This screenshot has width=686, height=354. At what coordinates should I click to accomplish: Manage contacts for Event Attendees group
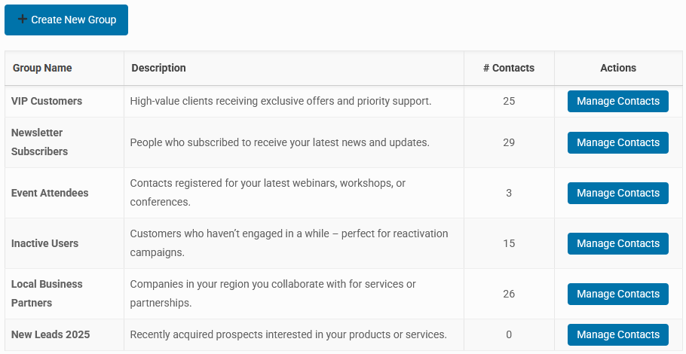coord(617,193)
